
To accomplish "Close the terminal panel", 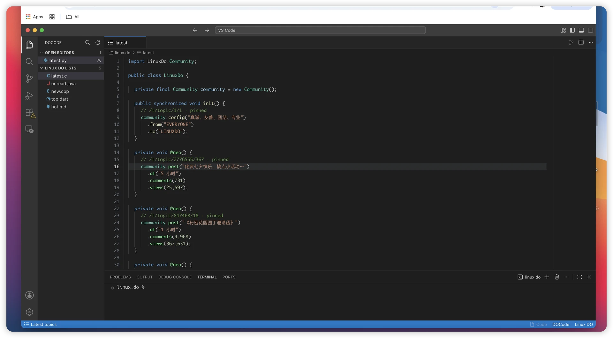I will [x=589, y=277].
